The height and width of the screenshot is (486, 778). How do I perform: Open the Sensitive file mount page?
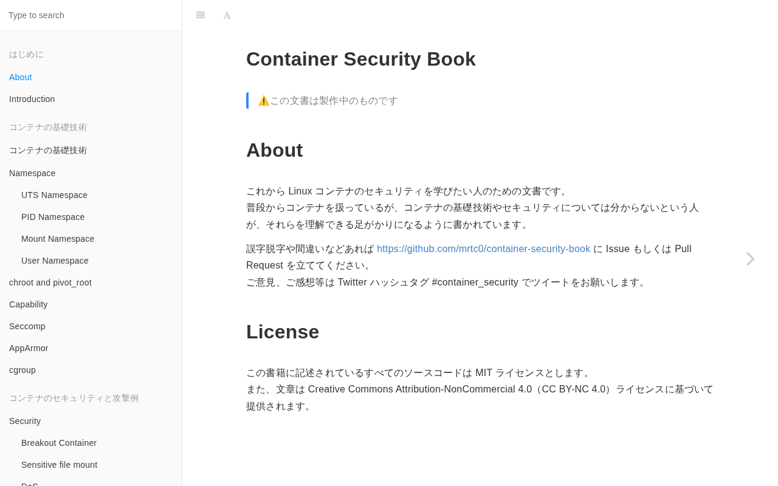59,465
